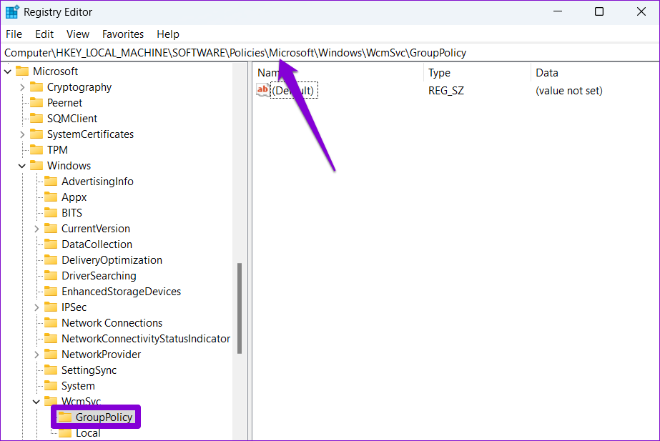Click the NetworkProvider folder icon
The width and height of the screenshot is (660, 441).
tap(51, 355)
